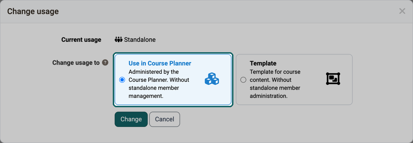Click the Change usage to label
Image resolution: width=413 pixels, height=143 pixels.
click(x=76, y=63)
